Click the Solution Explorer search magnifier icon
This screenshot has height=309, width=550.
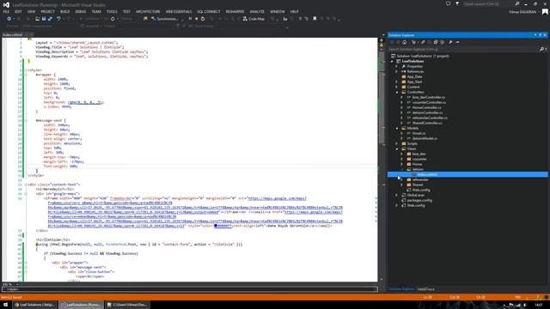pos(541,49)
